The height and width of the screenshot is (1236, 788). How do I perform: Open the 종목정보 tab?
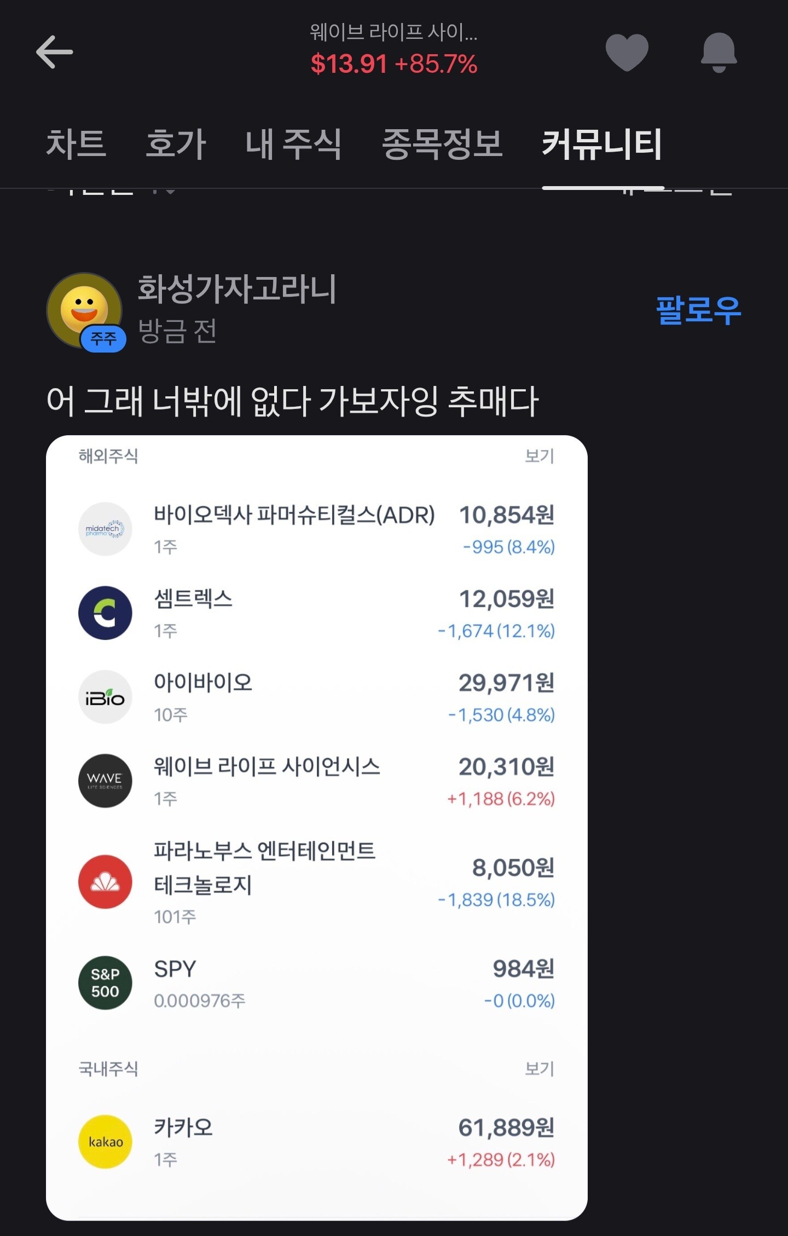coord(442,145)
